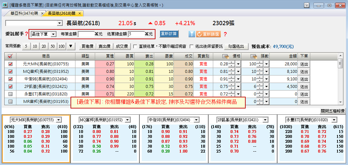Image resolution: width=348 pixels, height=165 pixels.
Task: Send order for 2P凱基 row via 送出
Action: tap(304, 87)
